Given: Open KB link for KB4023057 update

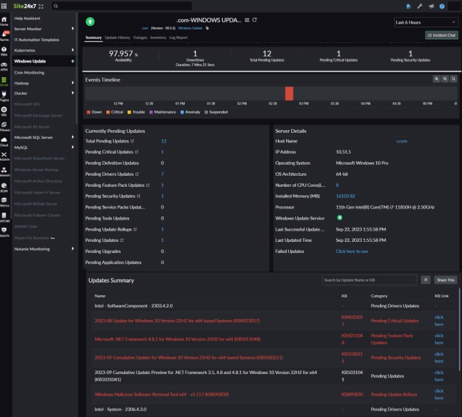Looking at the screenshot, I should click(439, 321).
